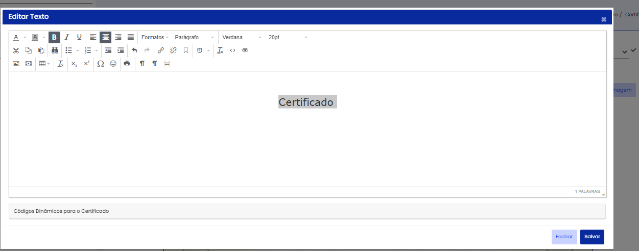639x251 pixels.
Task: Toggle italic formatting
Action: point(66,37)
